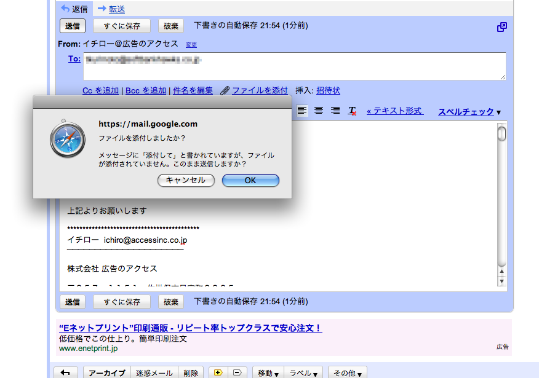The image size is (539, 378).
Task: Click キャンセル in the dialog
Action: [186, 180]
